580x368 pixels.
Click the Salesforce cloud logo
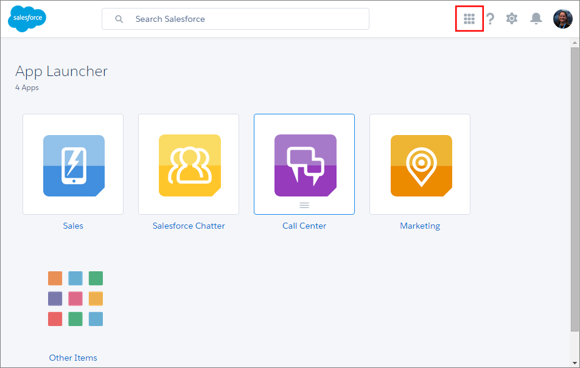27,18
